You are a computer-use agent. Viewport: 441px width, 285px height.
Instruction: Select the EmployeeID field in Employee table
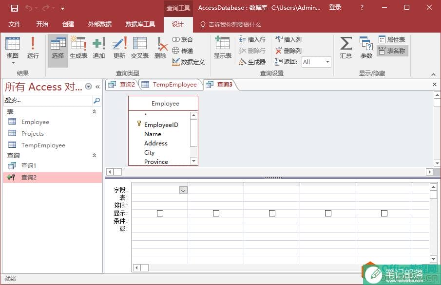(161, 125)
